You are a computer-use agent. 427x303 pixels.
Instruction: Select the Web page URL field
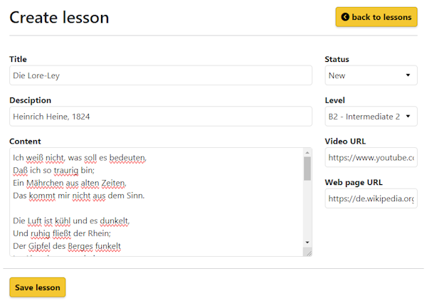coord(371,198)
